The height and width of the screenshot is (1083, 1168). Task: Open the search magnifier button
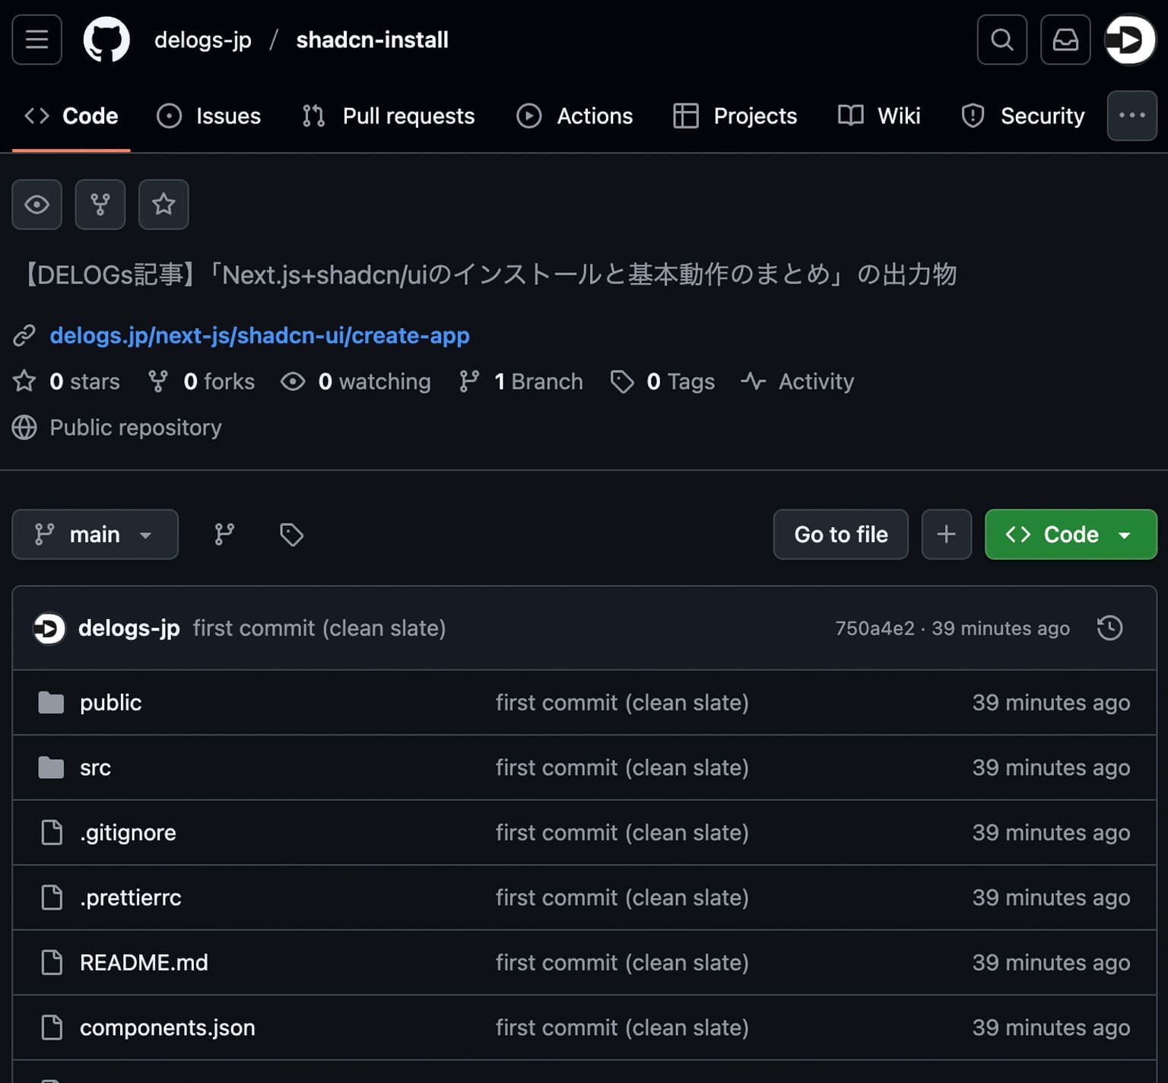click(x=1002, y=40)
